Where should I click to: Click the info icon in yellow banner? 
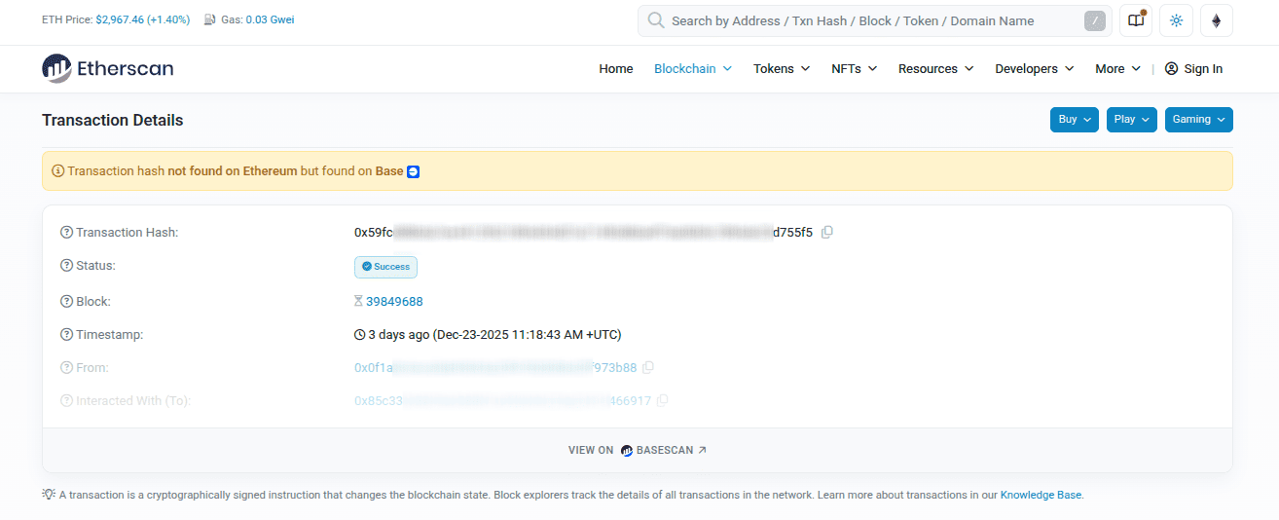pyautogui.click(x=58, y=171)
